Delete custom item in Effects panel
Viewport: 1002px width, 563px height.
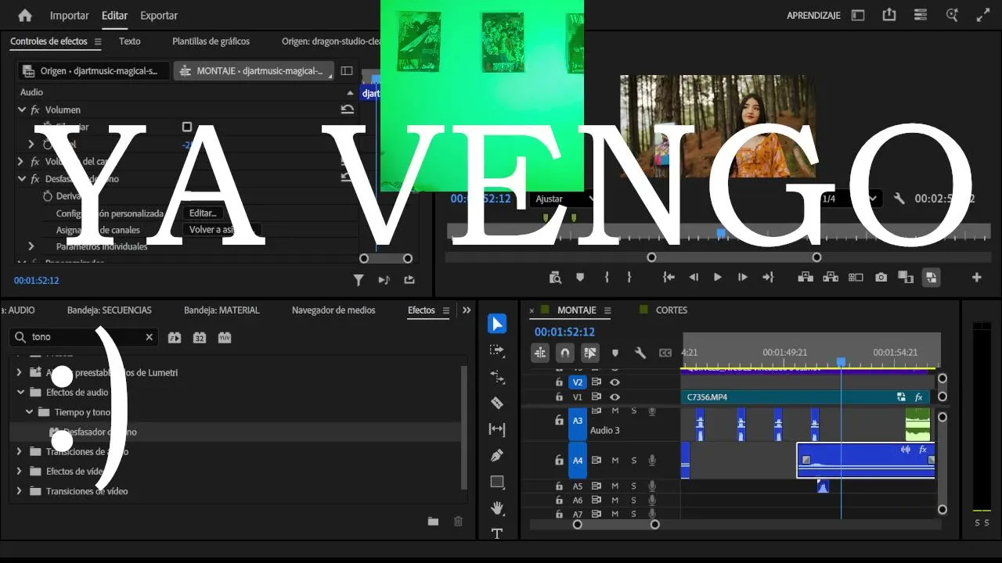tap(459, 522)
